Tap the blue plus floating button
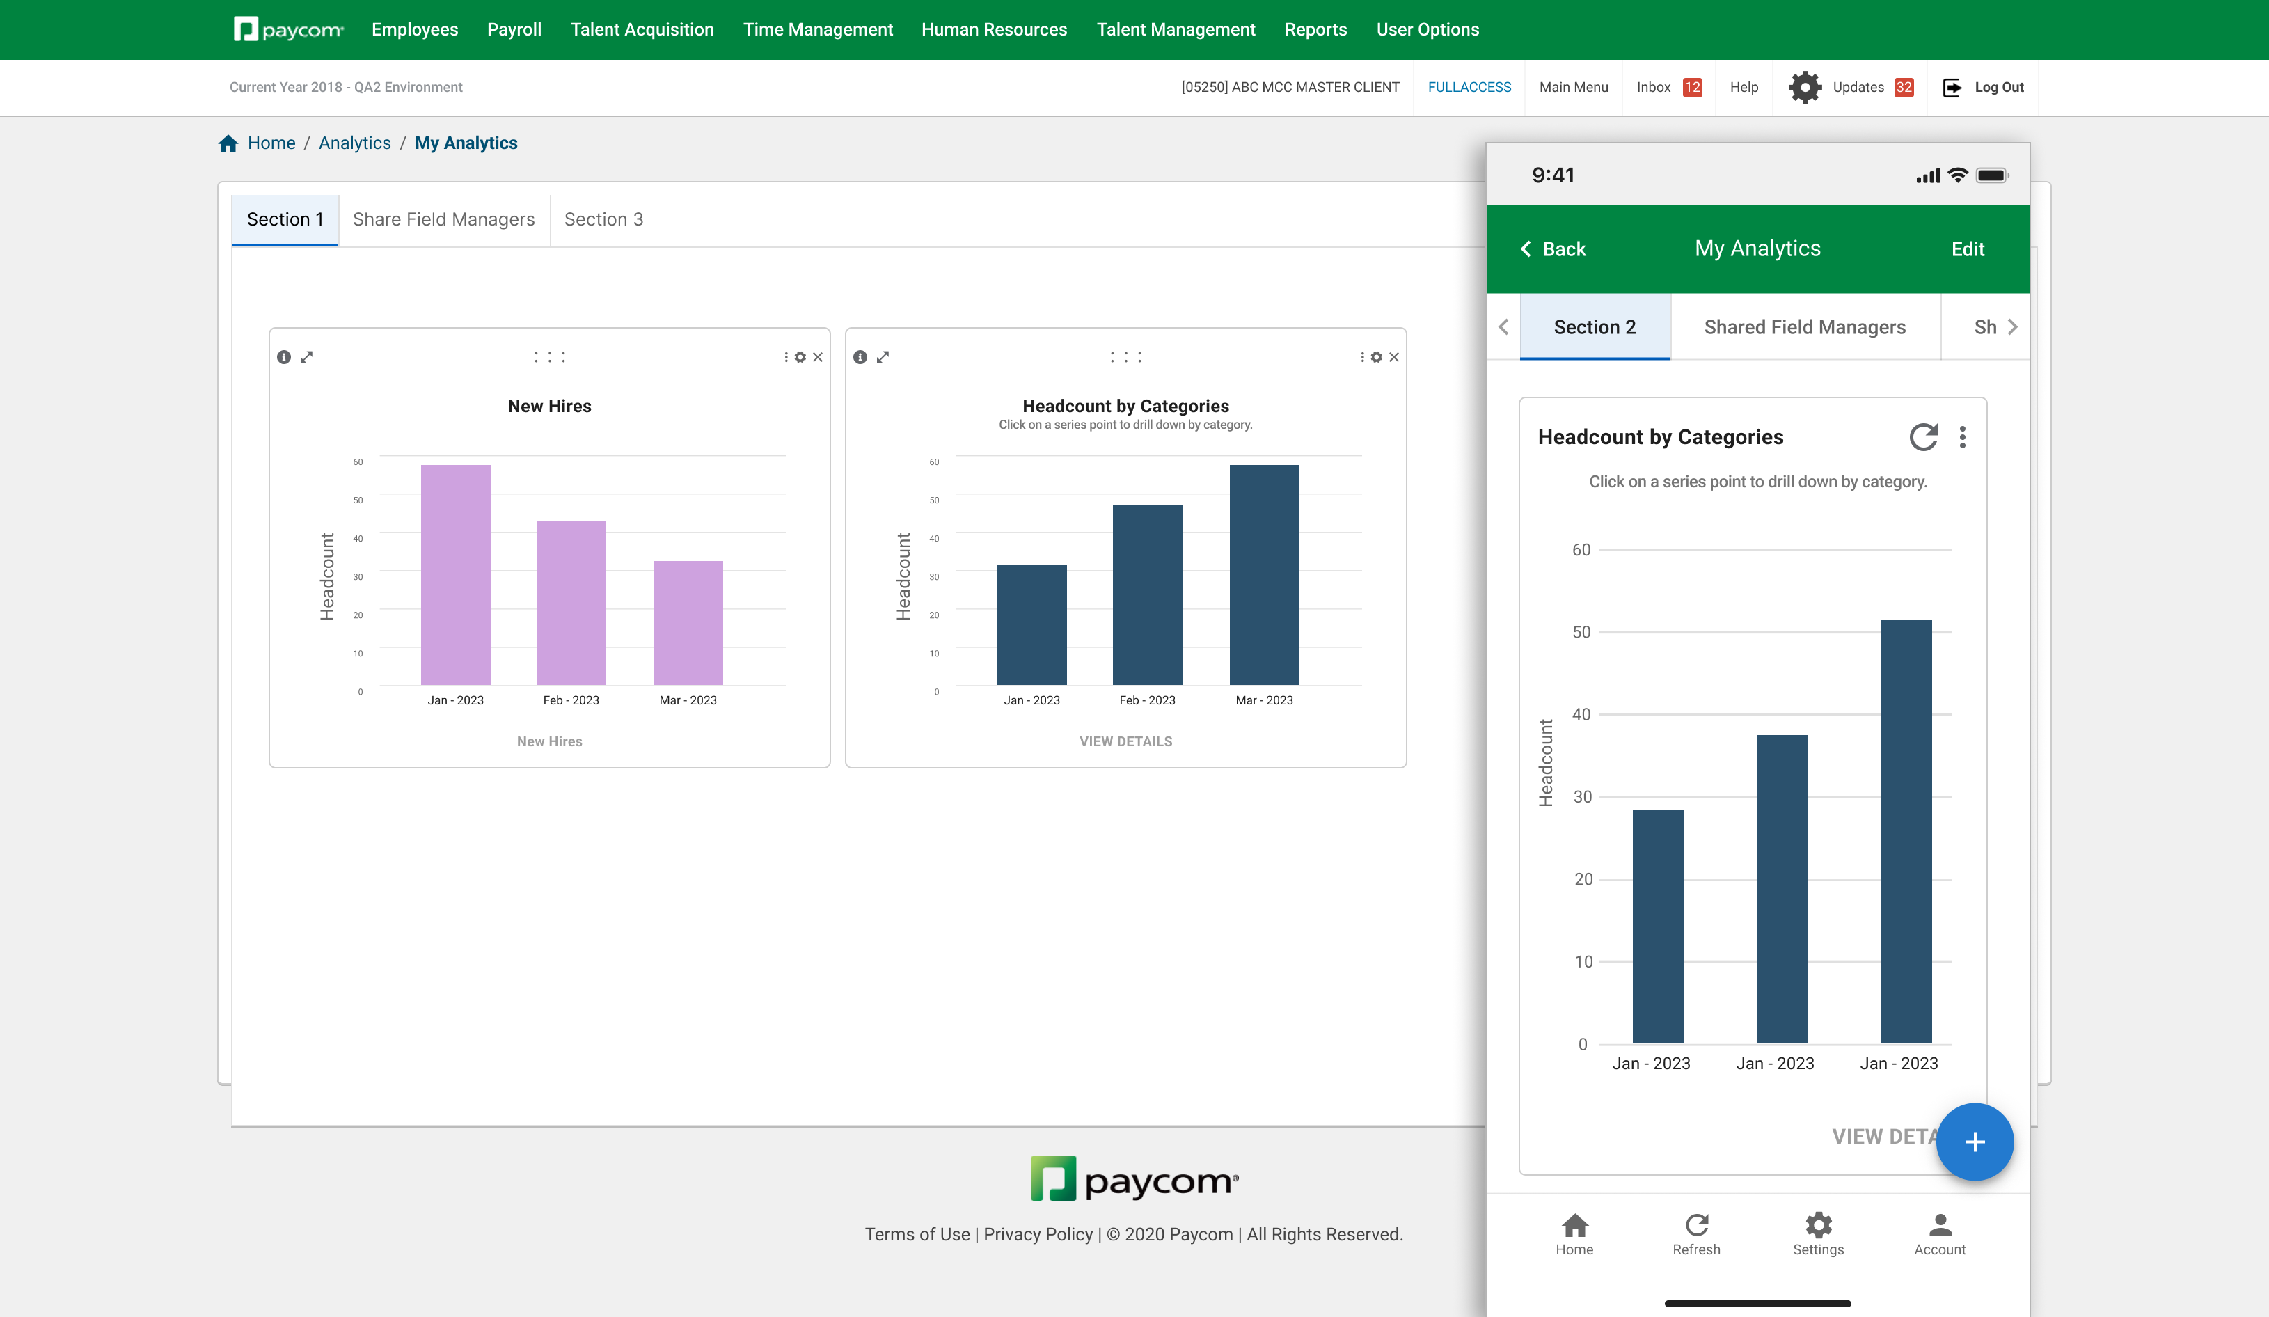 pos(1974,1142)
